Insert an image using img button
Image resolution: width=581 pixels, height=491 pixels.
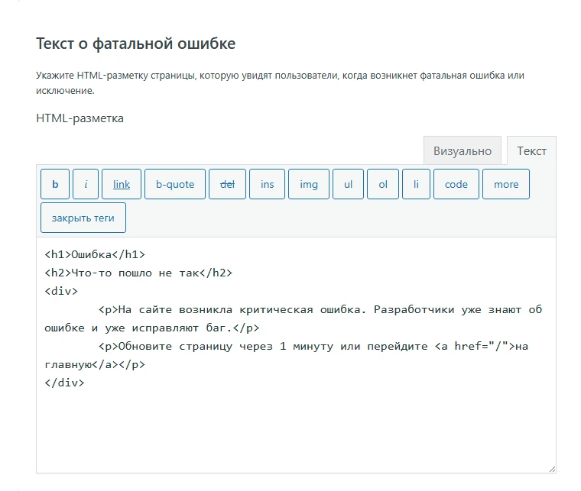[309, 184]
